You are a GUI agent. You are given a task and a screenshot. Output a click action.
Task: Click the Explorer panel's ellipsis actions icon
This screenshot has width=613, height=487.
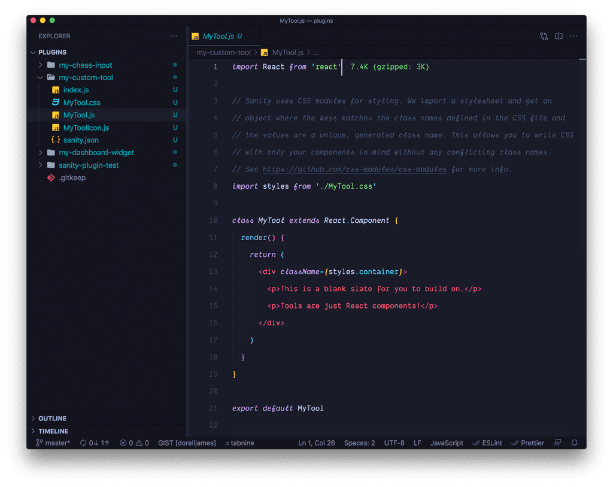point(174,36)
